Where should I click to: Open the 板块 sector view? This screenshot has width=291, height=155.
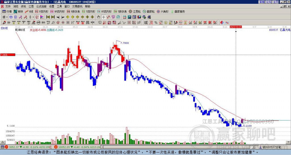[x=18, y=11]
